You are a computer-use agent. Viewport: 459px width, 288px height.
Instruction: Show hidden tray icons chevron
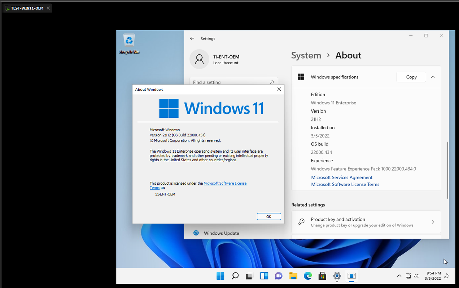click(399, 276)
